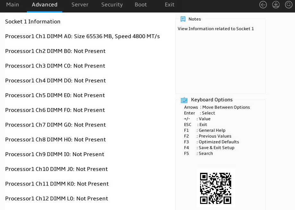
Task: Click the Socket 1 Information heading
Action: (x=33, y=21)
